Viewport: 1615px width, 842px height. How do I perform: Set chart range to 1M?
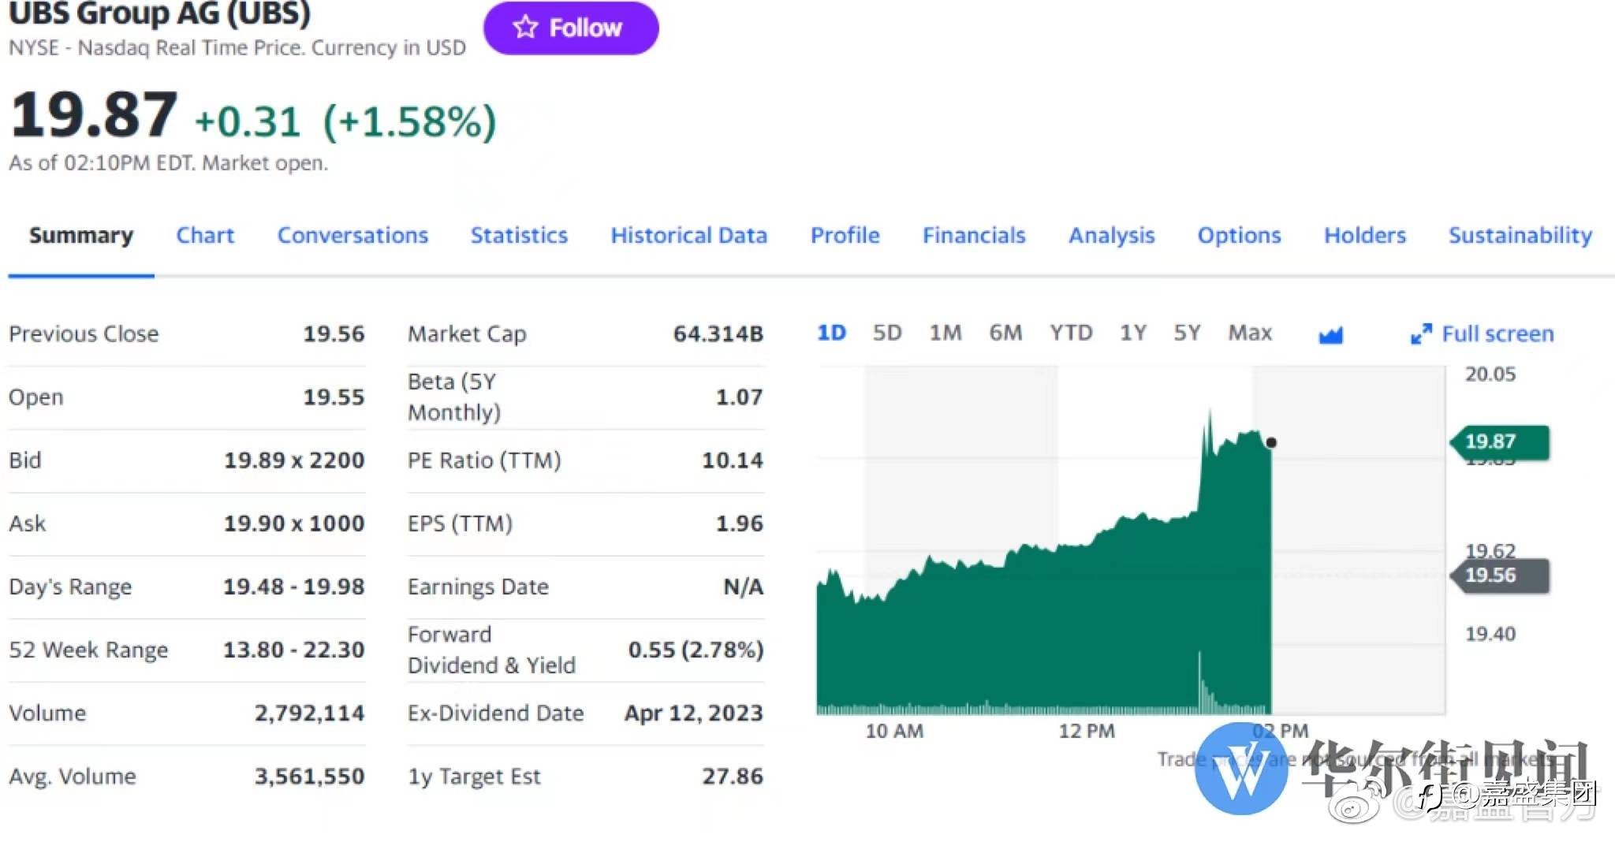(x=946, y=333)
